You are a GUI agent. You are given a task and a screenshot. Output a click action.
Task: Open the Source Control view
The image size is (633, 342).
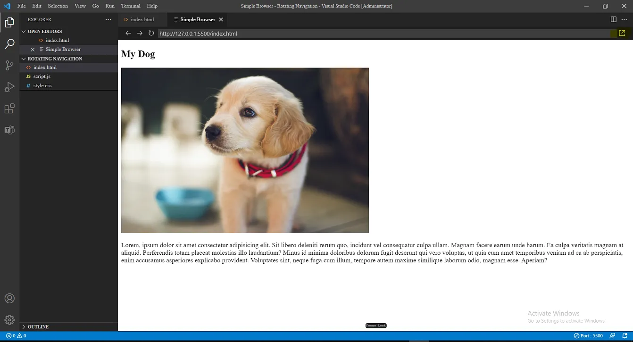tap(9, 66)
